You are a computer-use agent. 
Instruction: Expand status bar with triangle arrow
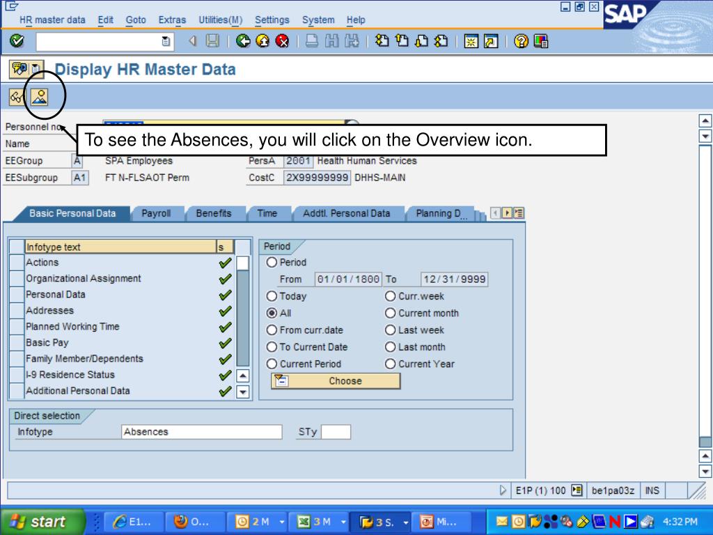point(503,490)
